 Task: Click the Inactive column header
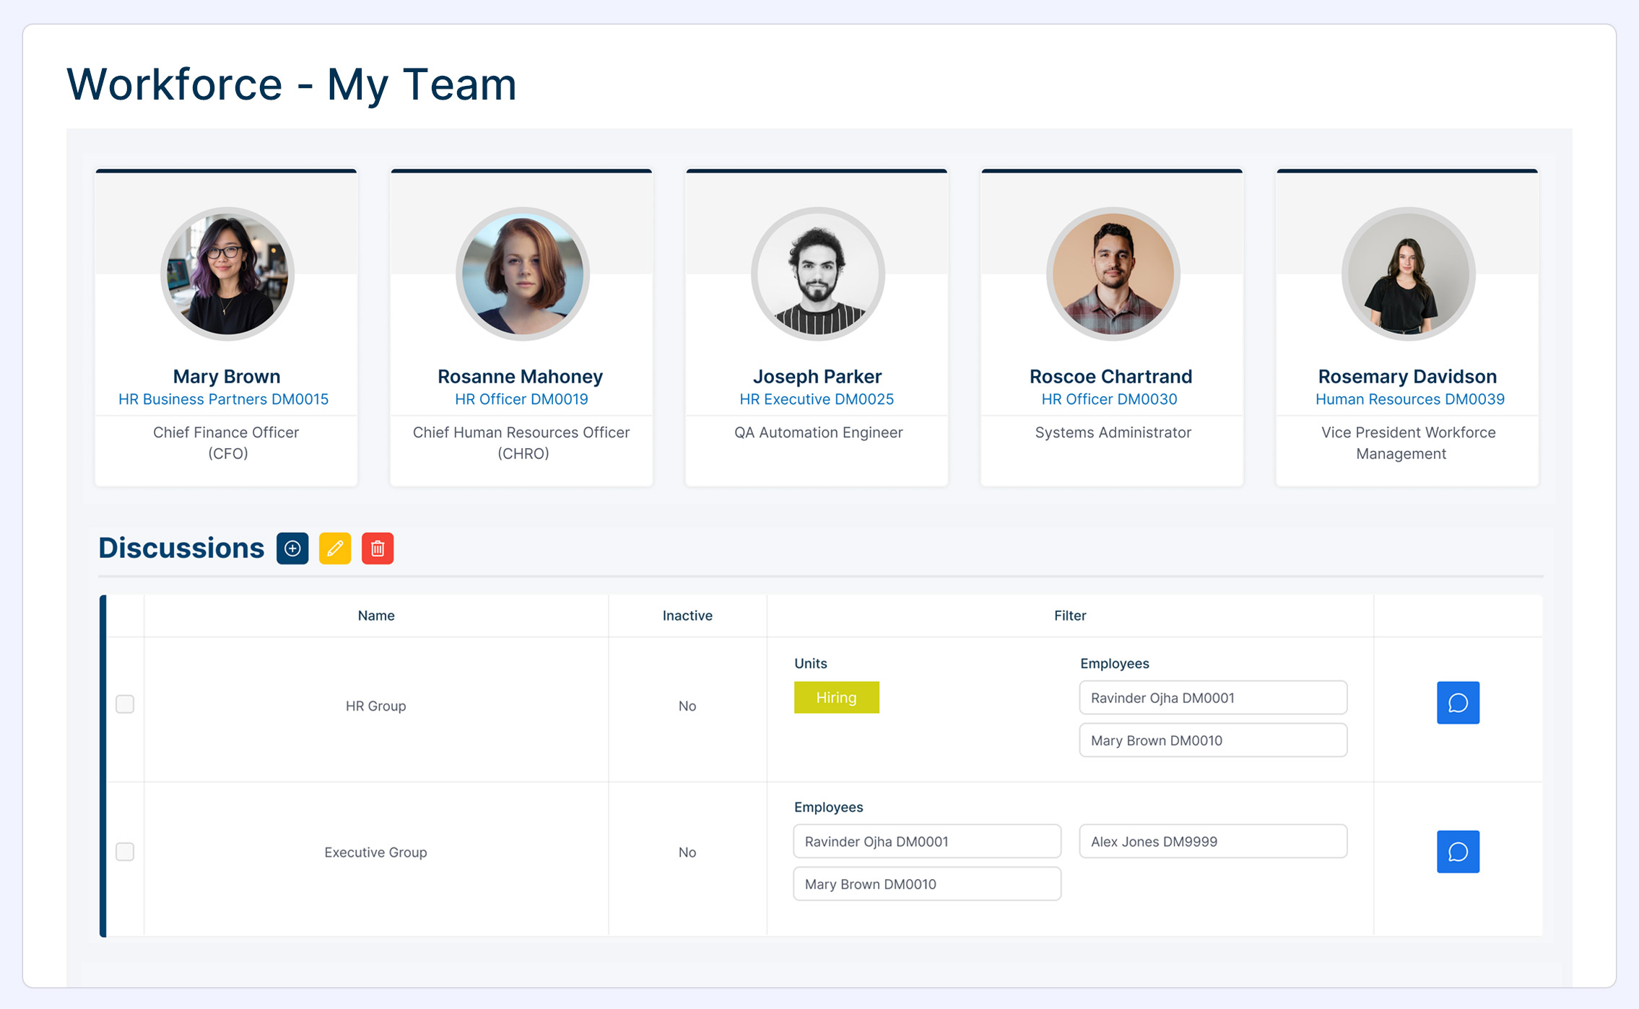(687, 616)
